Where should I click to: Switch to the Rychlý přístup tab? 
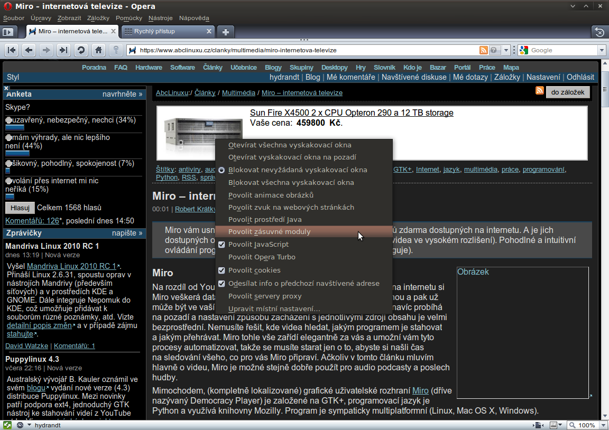point(168,32)
